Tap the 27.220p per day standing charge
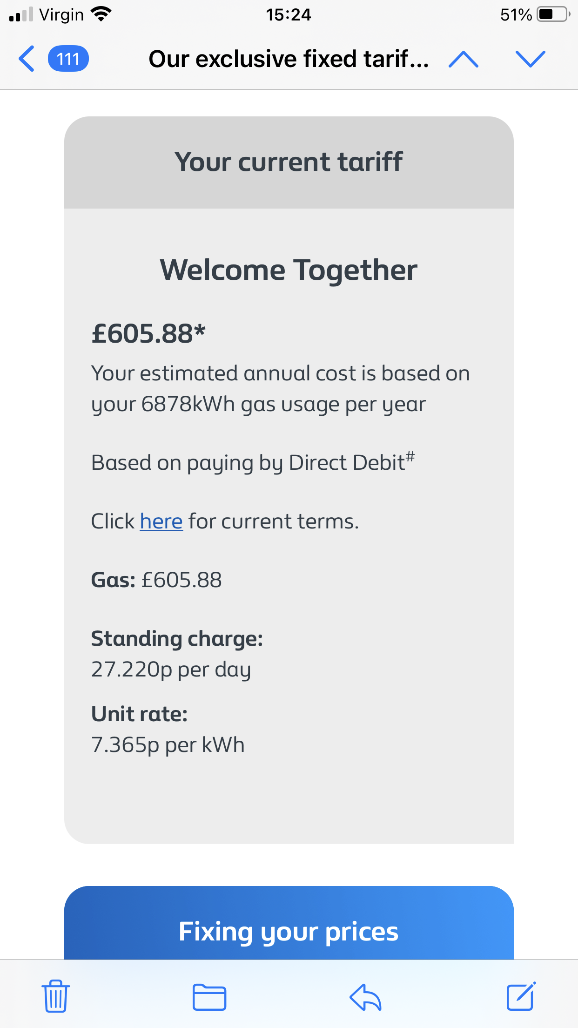The image size is (578, 1028). (x=171, y=670)
